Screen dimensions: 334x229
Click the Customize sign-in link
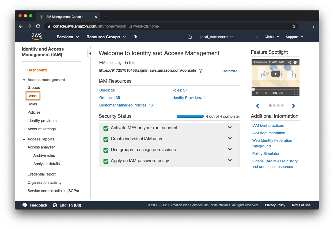click(229, 71)
